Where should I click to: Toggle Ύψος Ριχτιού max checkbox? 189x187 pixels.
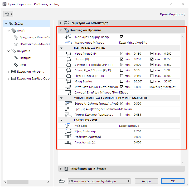tap(152, 54)
